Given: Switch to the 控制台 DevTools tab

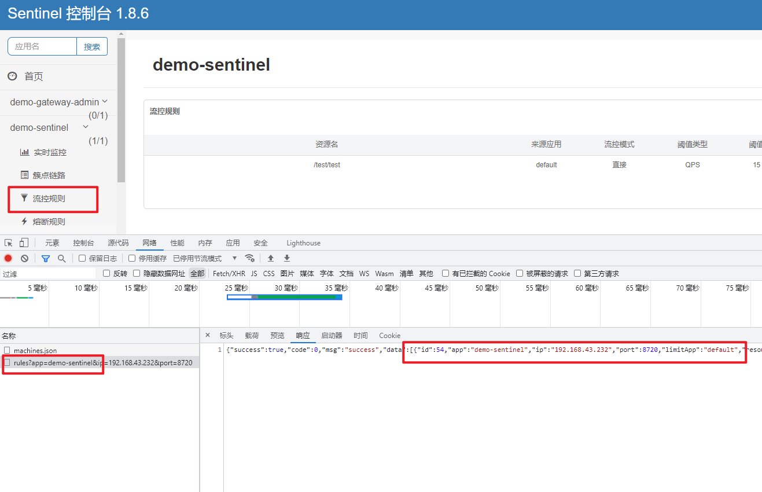Looking at the screenshot, I should (x=83, y=243).
